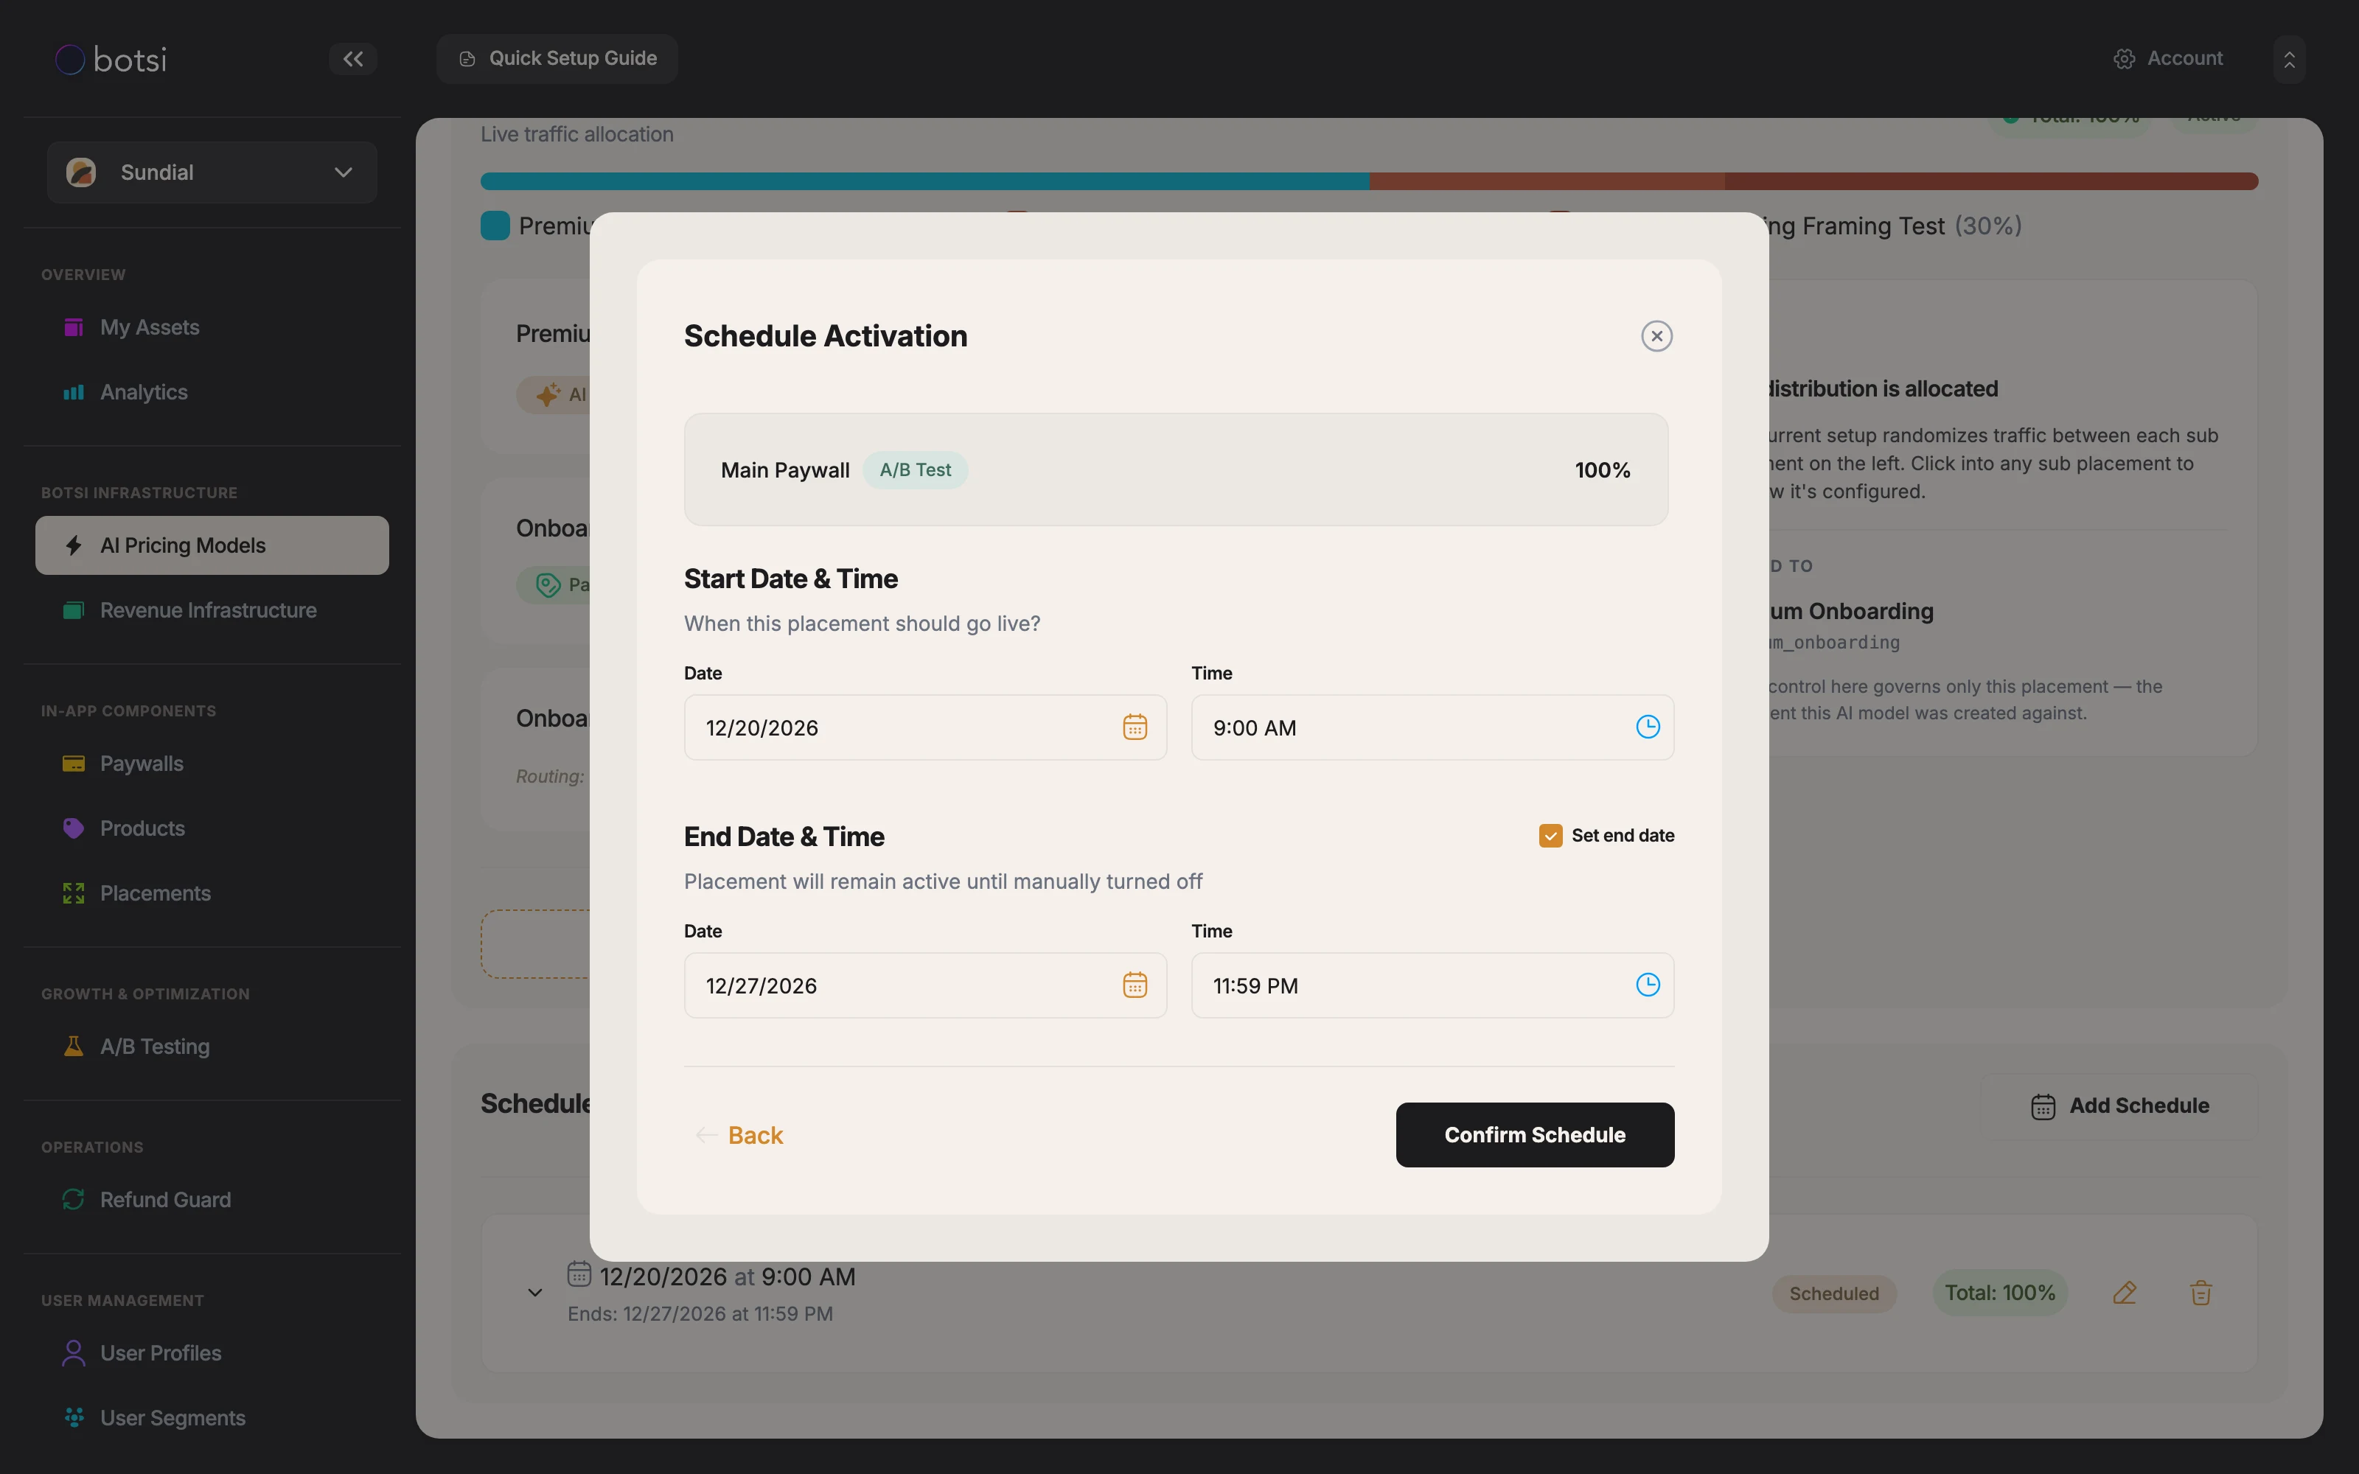Click the start date field 12/20/2026
The image size is (2359, 1474).
(x=925, y=727)
